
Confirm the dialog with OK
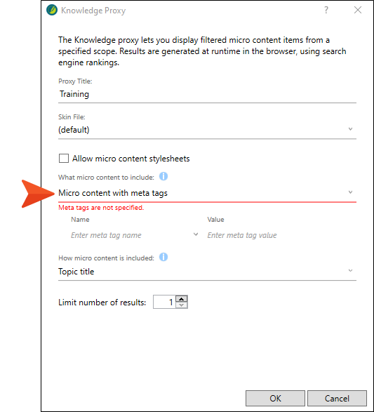[275, 399]
